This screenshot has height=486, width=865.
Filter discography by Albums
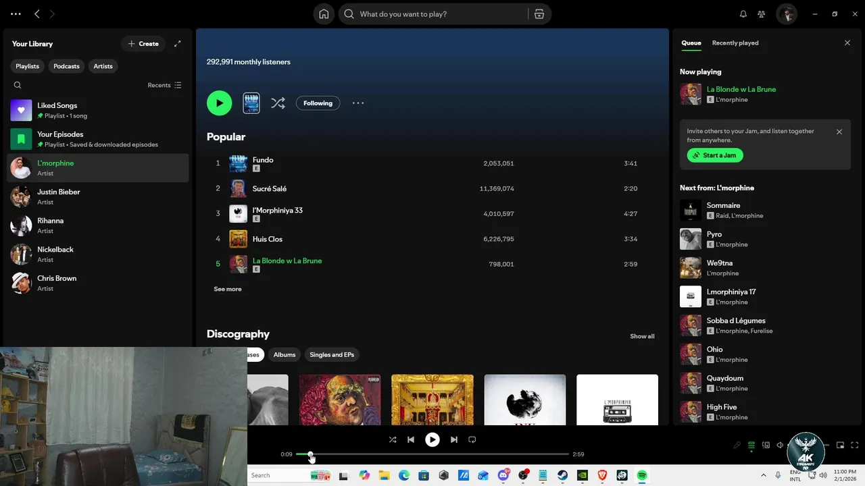(x=285, y=355)
